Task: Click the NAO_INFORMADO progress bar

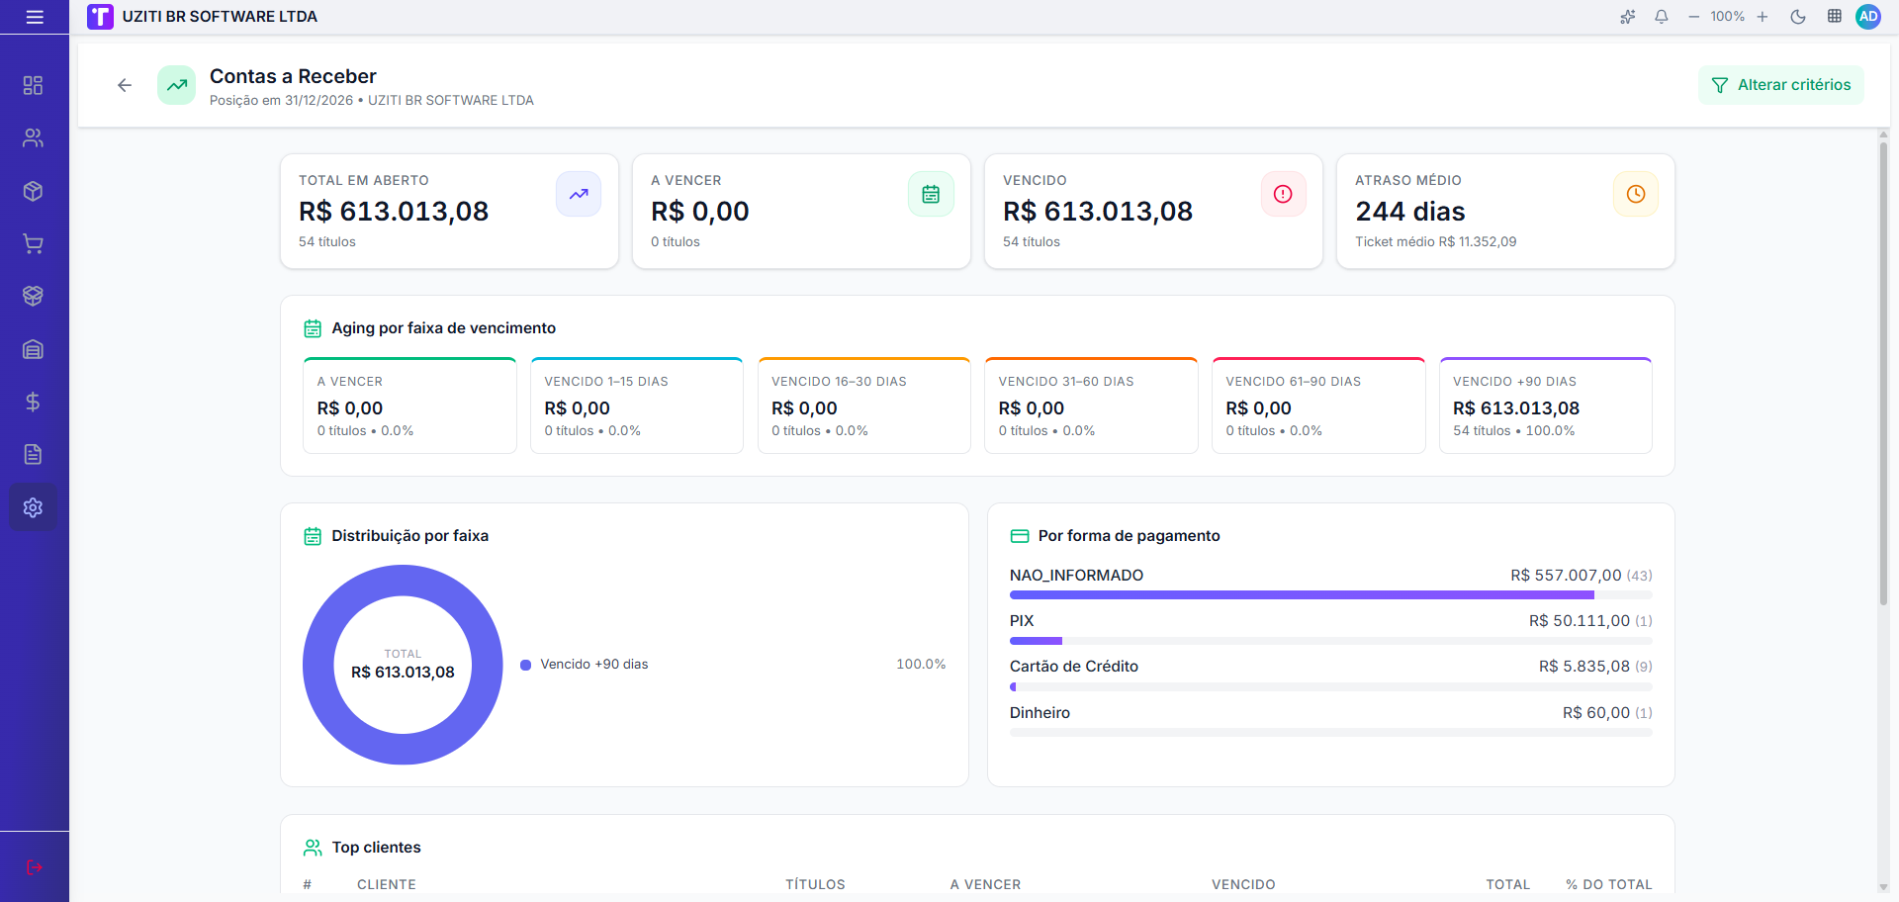Action: click(1331, 595)
